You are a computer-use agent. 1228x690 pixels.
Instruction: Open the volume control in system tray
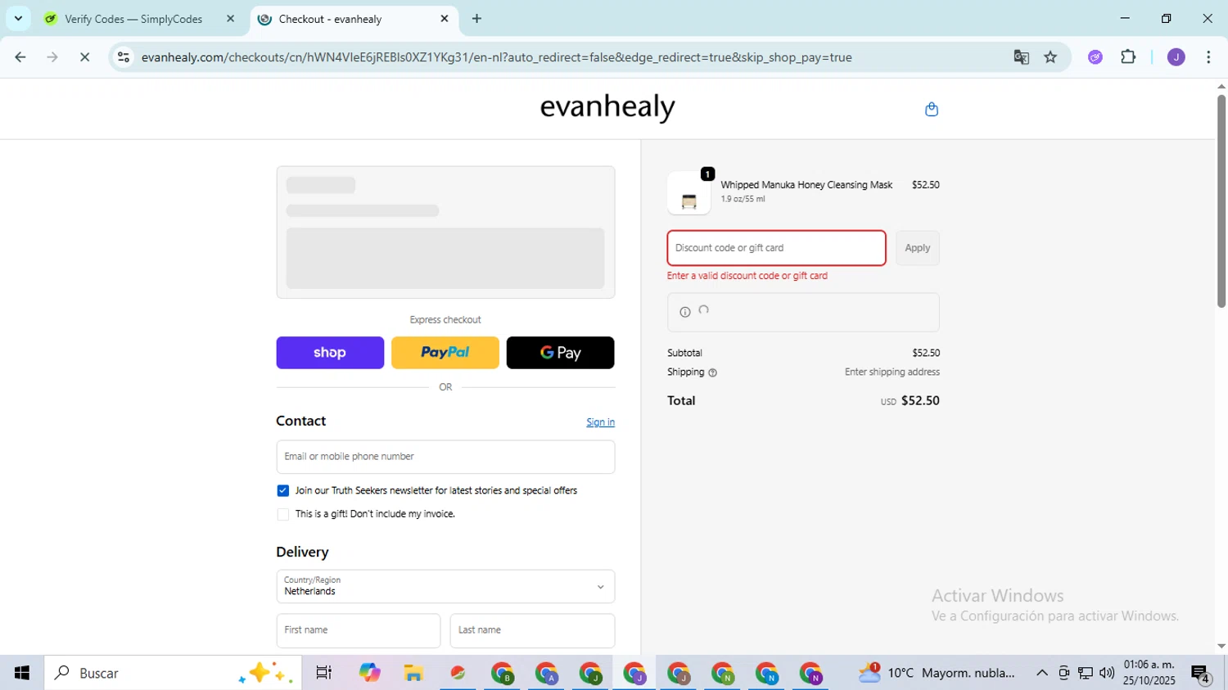(1107, 673)
